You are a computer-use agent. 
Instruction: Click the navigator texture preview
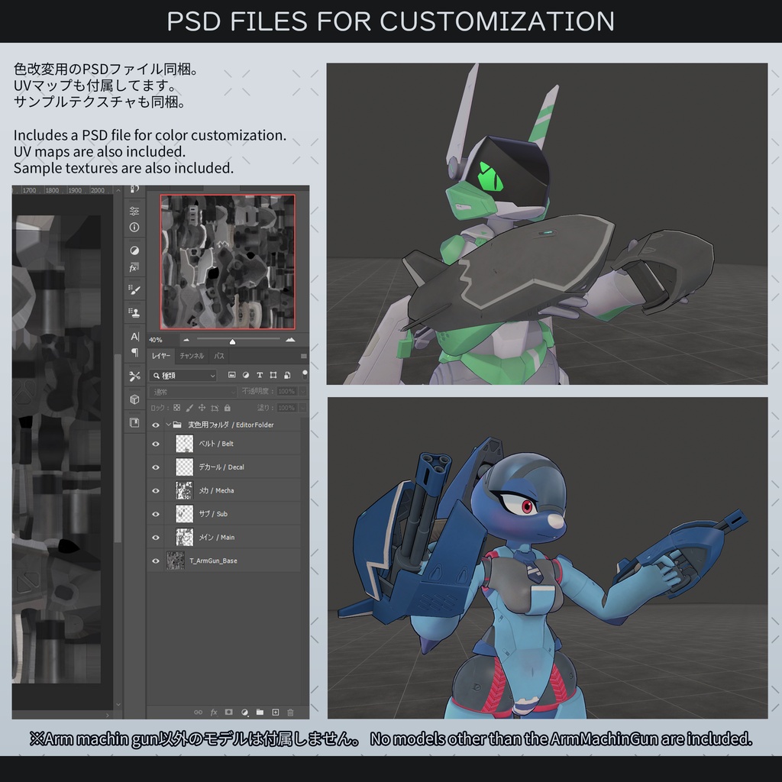pos(228,262)
